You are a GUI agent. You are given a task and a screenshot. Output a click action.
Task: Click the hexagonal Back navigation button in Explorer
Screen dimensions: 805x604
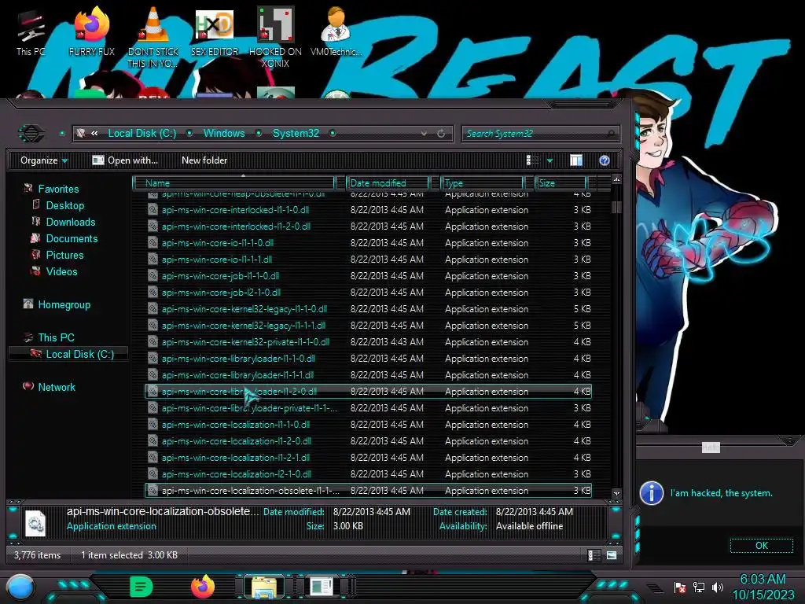(31, 134)
